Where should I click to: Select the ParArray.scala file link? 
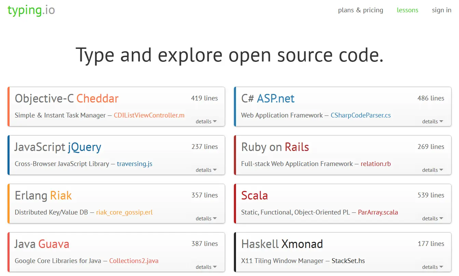point(378,212)
